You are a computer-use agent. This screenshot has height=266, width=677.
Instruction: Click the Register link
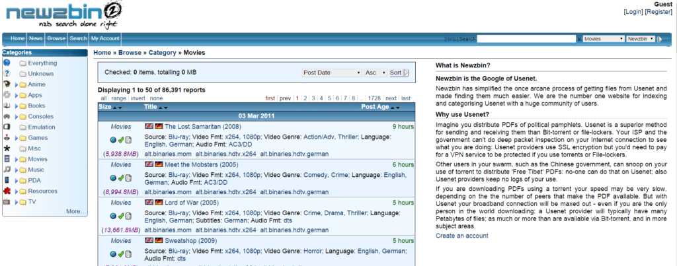[658, 12]
